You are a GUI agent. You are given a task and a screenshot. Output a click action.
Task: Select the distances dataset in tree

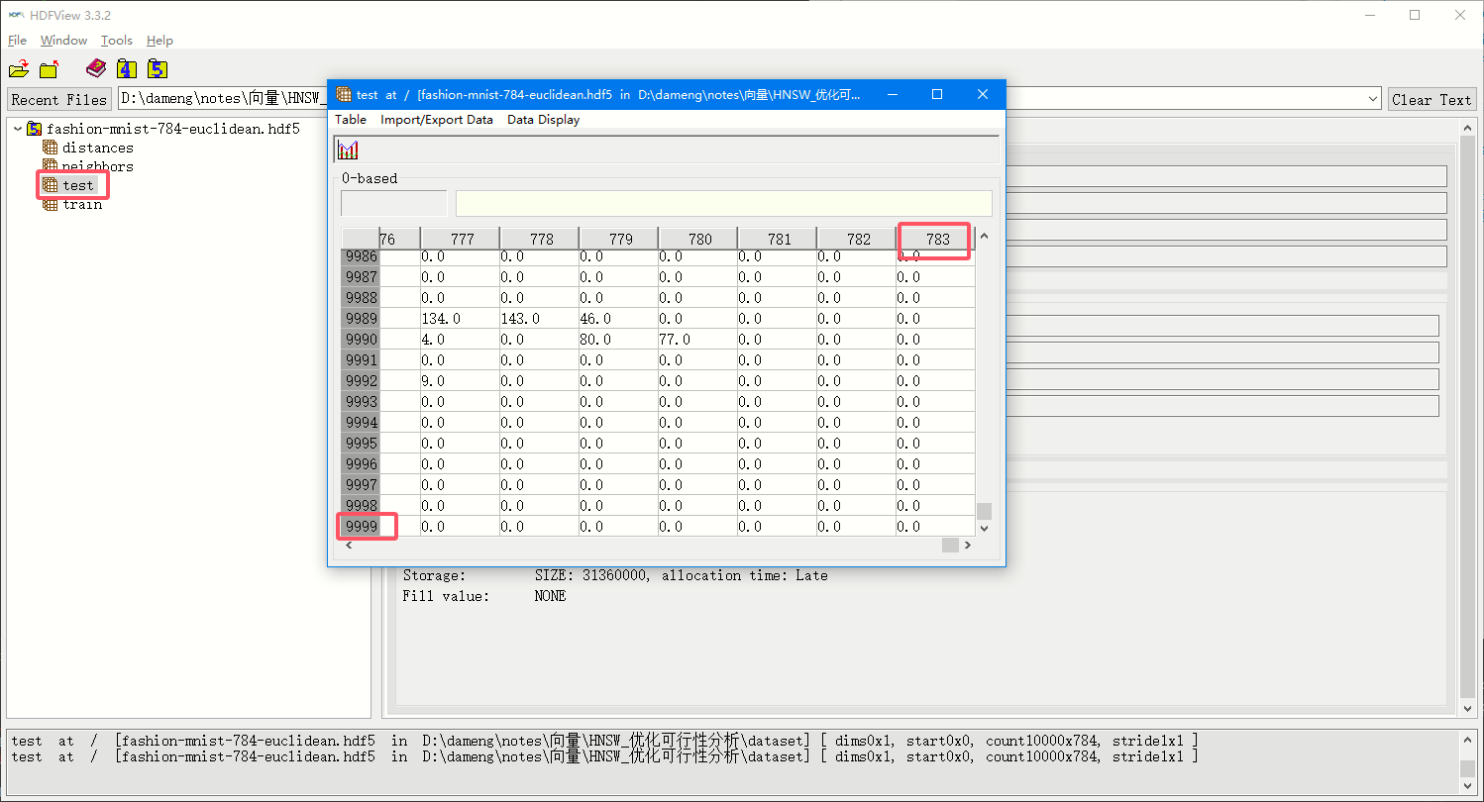97,148
